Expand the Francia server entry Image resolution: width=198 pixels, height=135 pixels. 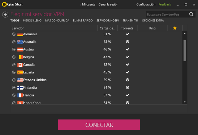(14, 95)
